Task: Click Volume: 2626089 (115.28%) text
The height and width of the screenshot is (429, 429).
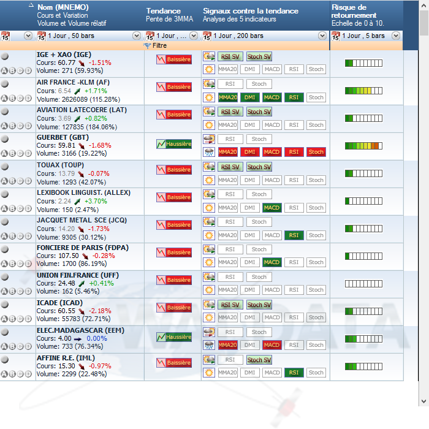Action: coord(78,99)
